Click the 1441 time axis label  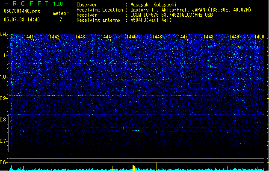click(29, 37)
